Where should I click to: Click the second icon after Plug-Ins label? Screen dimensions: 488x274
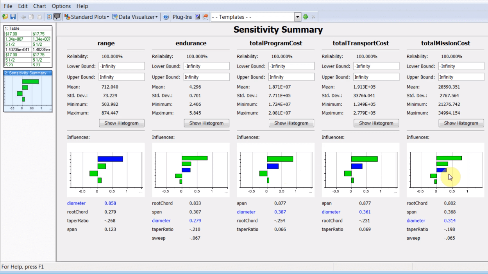point(205,17)
